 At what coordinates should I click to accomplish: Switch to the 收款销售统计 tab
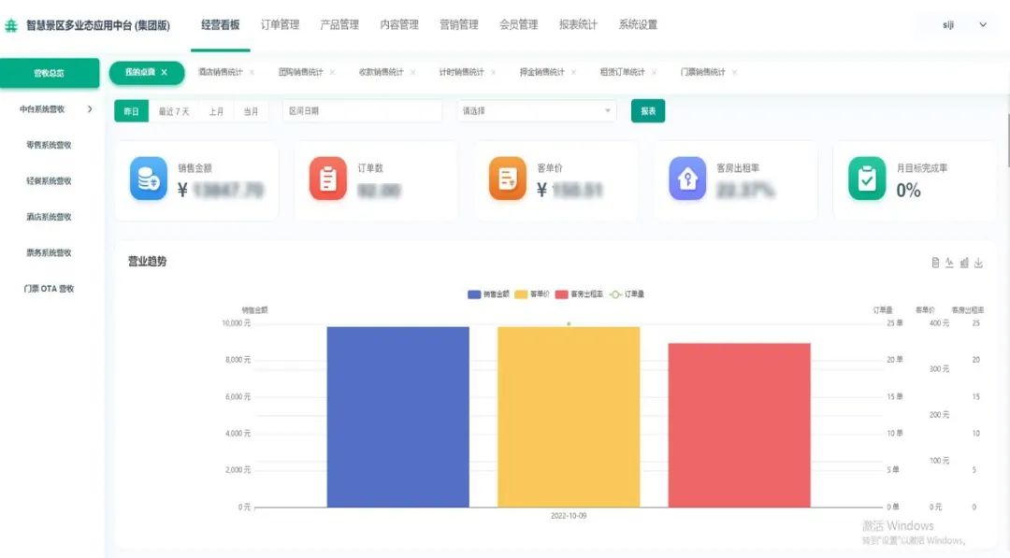(x=382, y=72)
